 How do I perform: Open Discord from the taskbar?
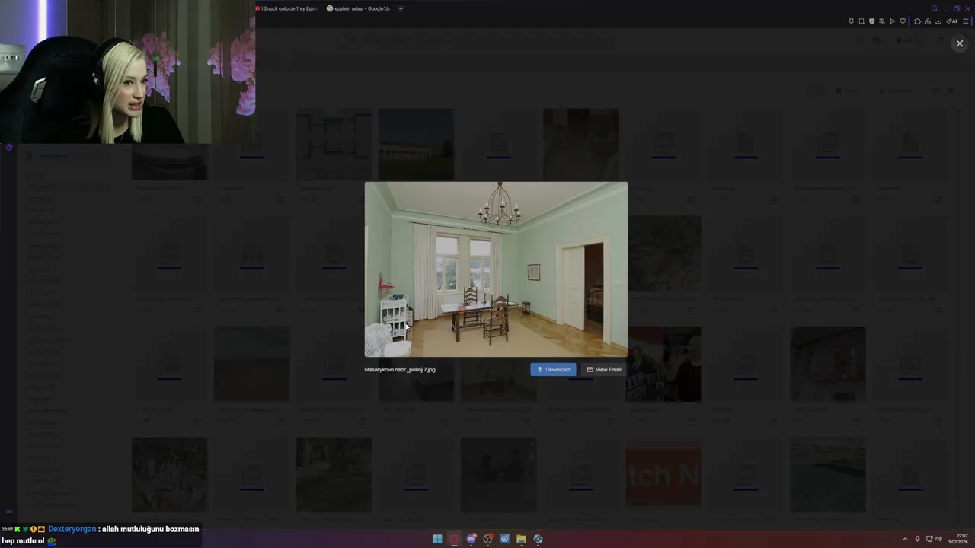click(x=472, y=539)
